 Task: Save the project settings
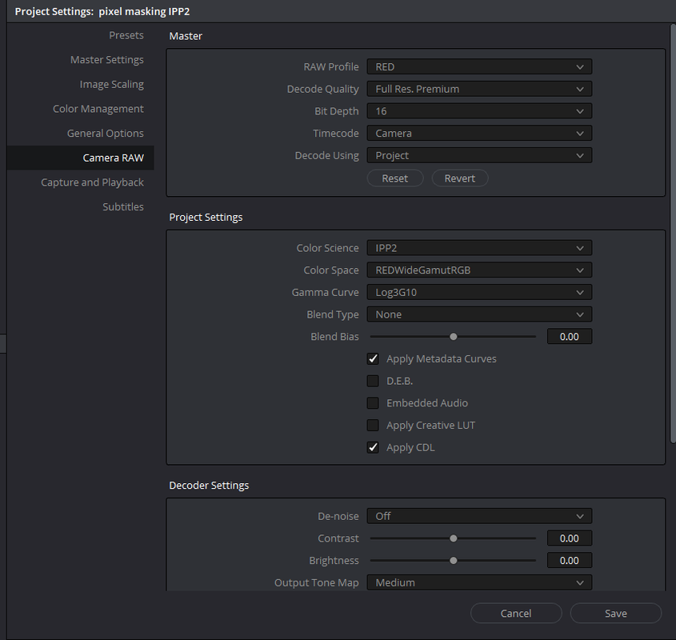(616, 614)
